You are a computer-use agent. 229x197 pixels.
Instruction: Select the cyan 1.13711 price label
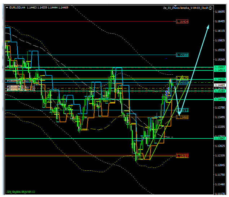pyautogui.click(x=182, y=110)
